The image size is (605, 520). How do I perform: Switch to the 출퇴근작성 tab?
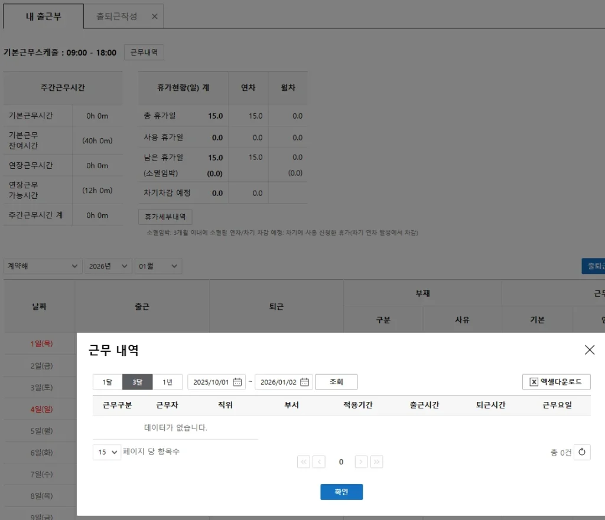tap(117, 17)
